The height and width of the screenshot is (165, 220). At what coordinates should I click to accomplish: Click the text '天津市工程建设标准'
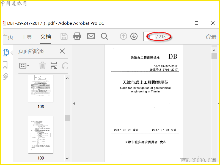pyautogui.click(x=145, y=58)
